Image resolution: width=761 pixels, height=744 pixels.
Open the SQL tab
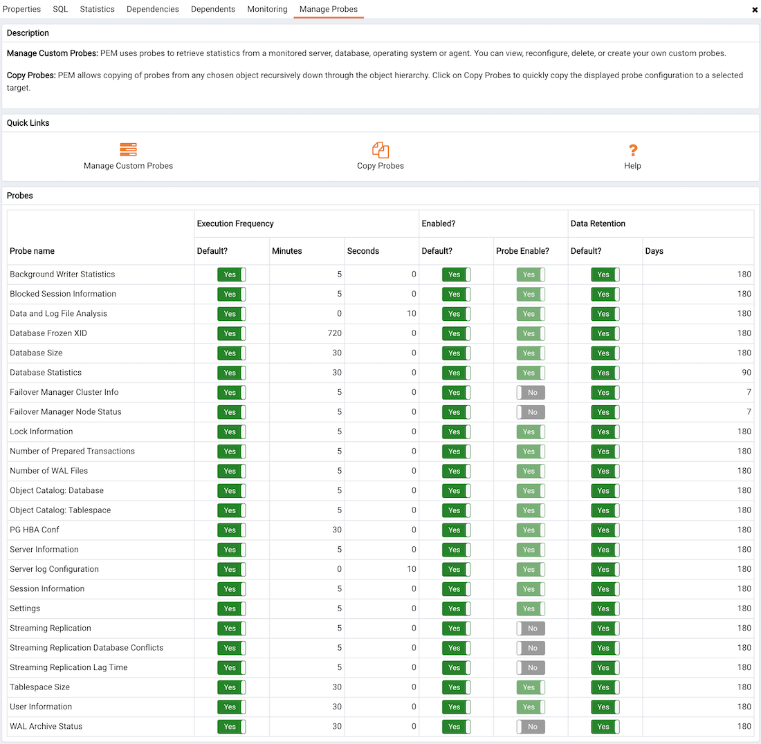click(60, 9)
